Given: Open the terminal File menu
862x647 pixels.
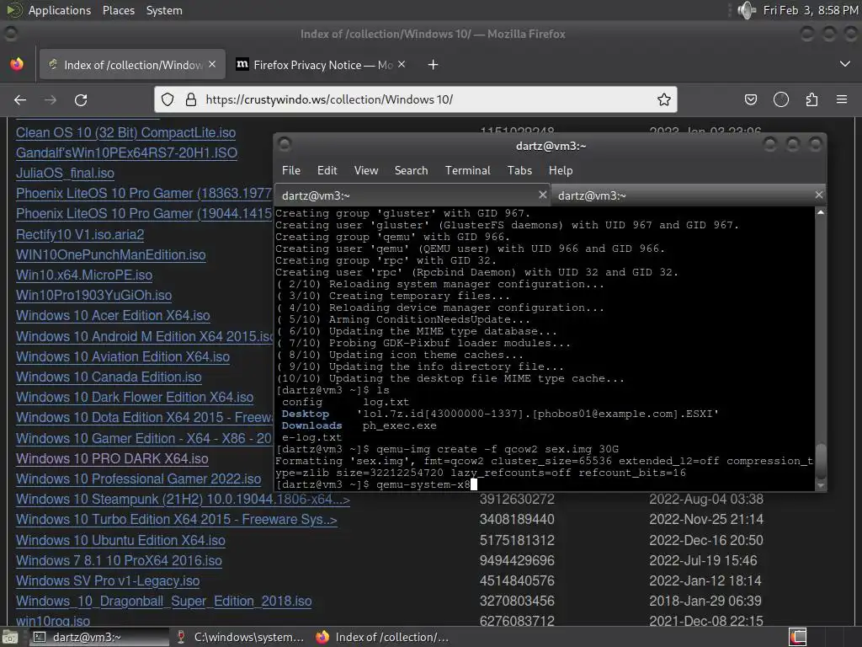Looking at the screenshot, I should pos(290,170).
